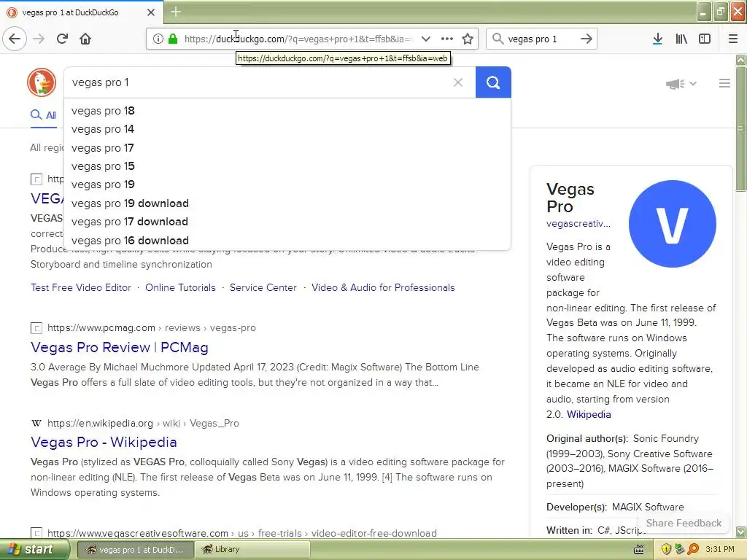Click the blue DuckDuckGo search button
This screenshot has width=747, height=560.
[493, 82]
